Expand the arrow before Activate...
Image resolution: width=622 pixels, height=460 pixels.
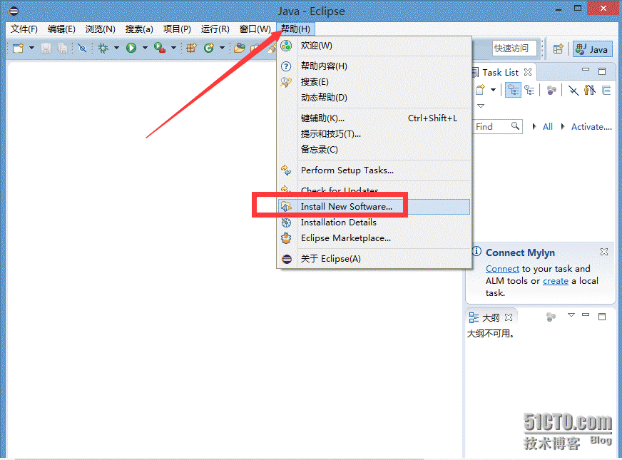(563, 126)
